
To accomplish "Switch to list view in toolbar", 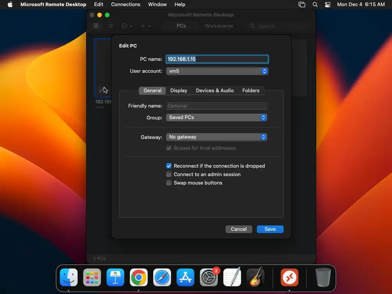I will click(110, 26).
